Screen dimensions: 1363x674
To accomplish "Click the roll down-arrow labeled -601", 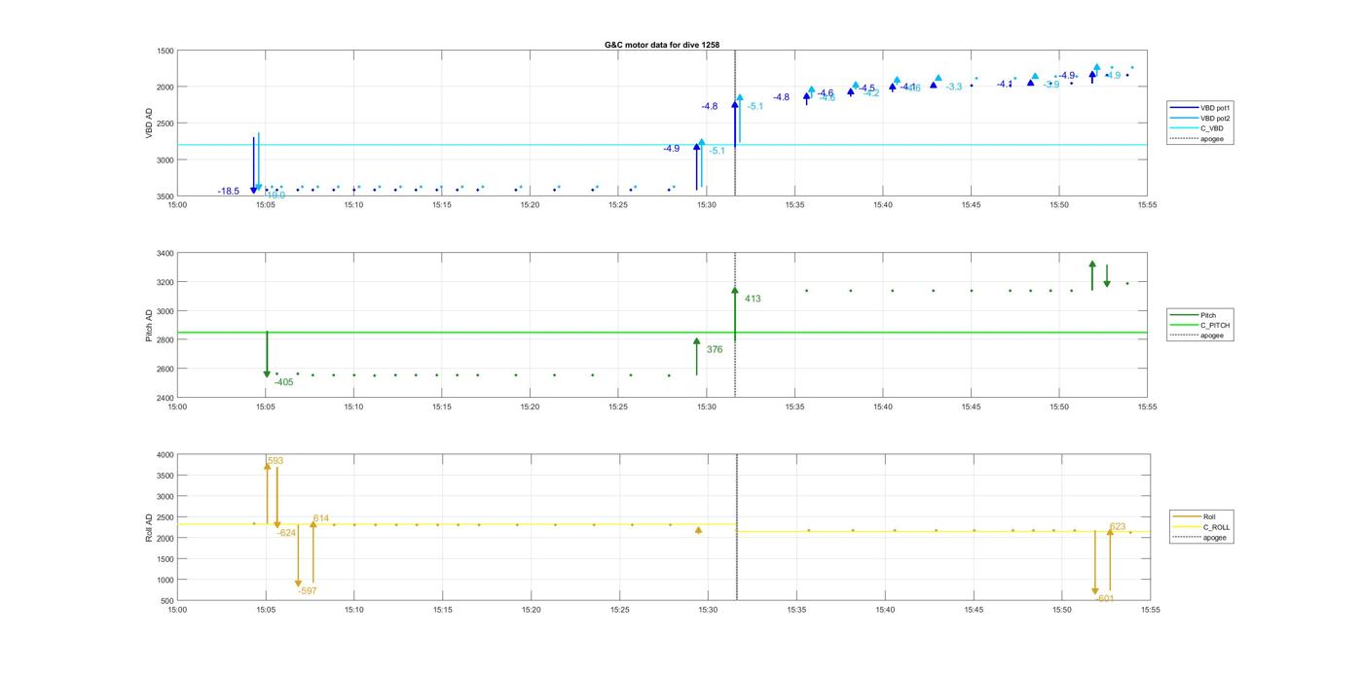I will click(1095, 564).
